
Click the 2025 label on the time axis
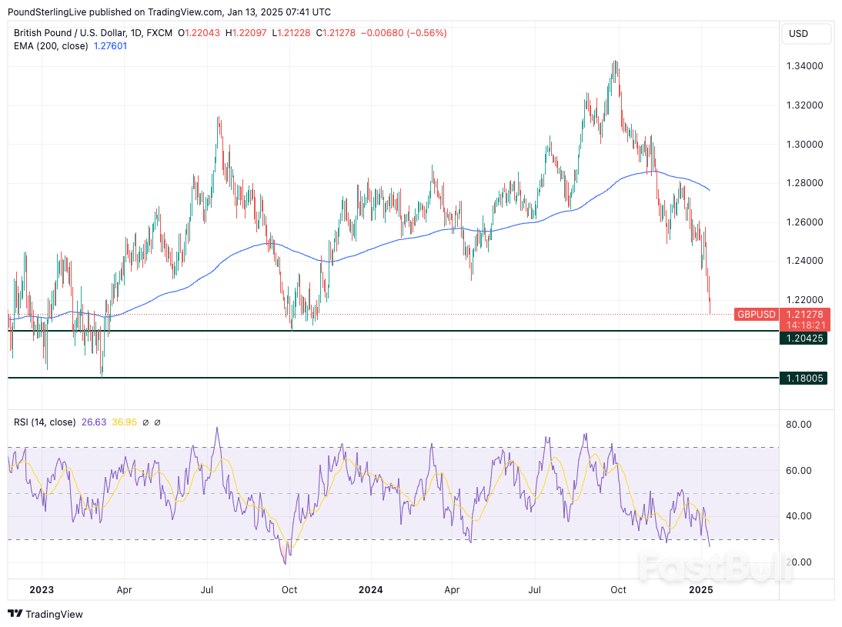(701, 590)
